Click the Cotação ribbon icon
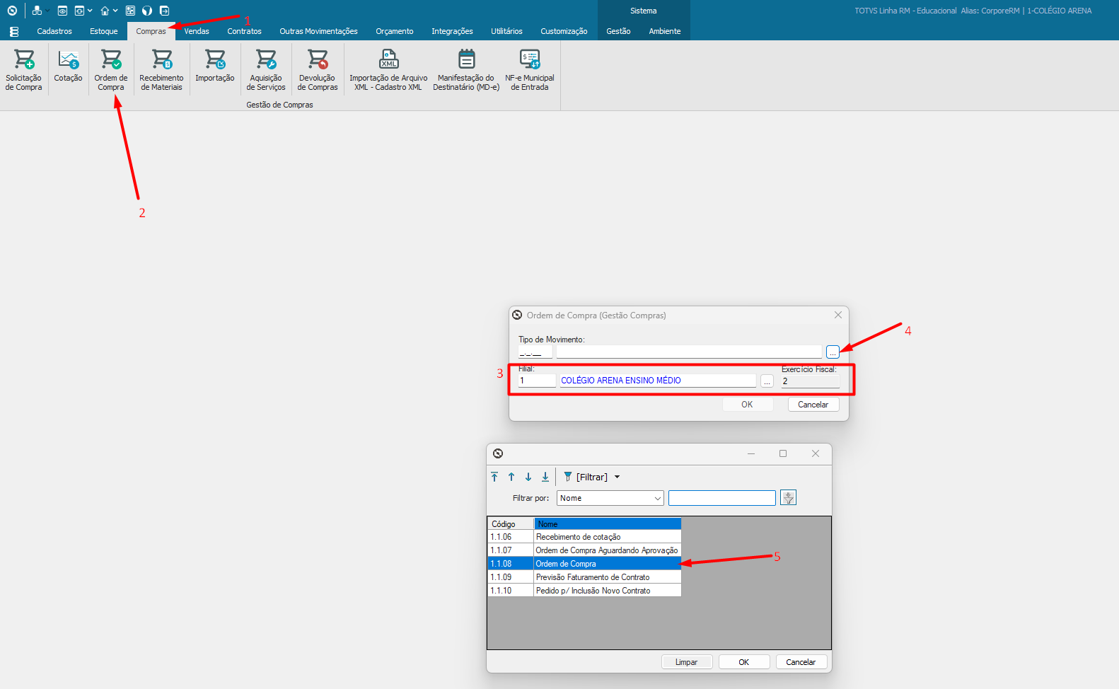This screenshot has width=1119, height=689. (x=68, y=68)
